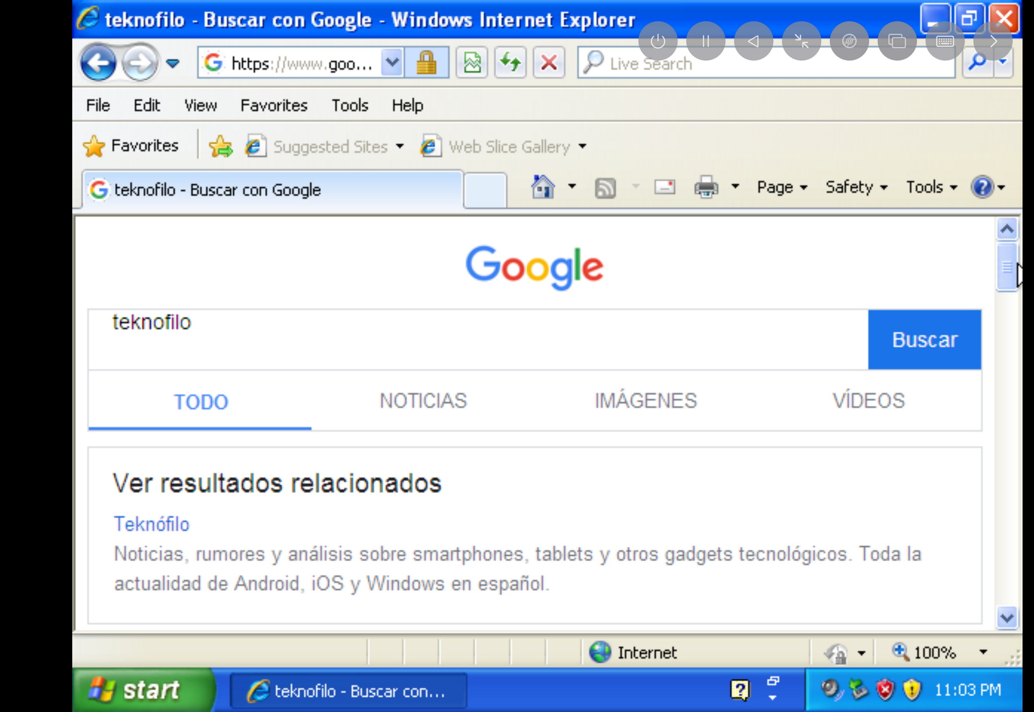Click the blue Buscar button
This screenshot has height=712, width=1034.
click(925, 340)
